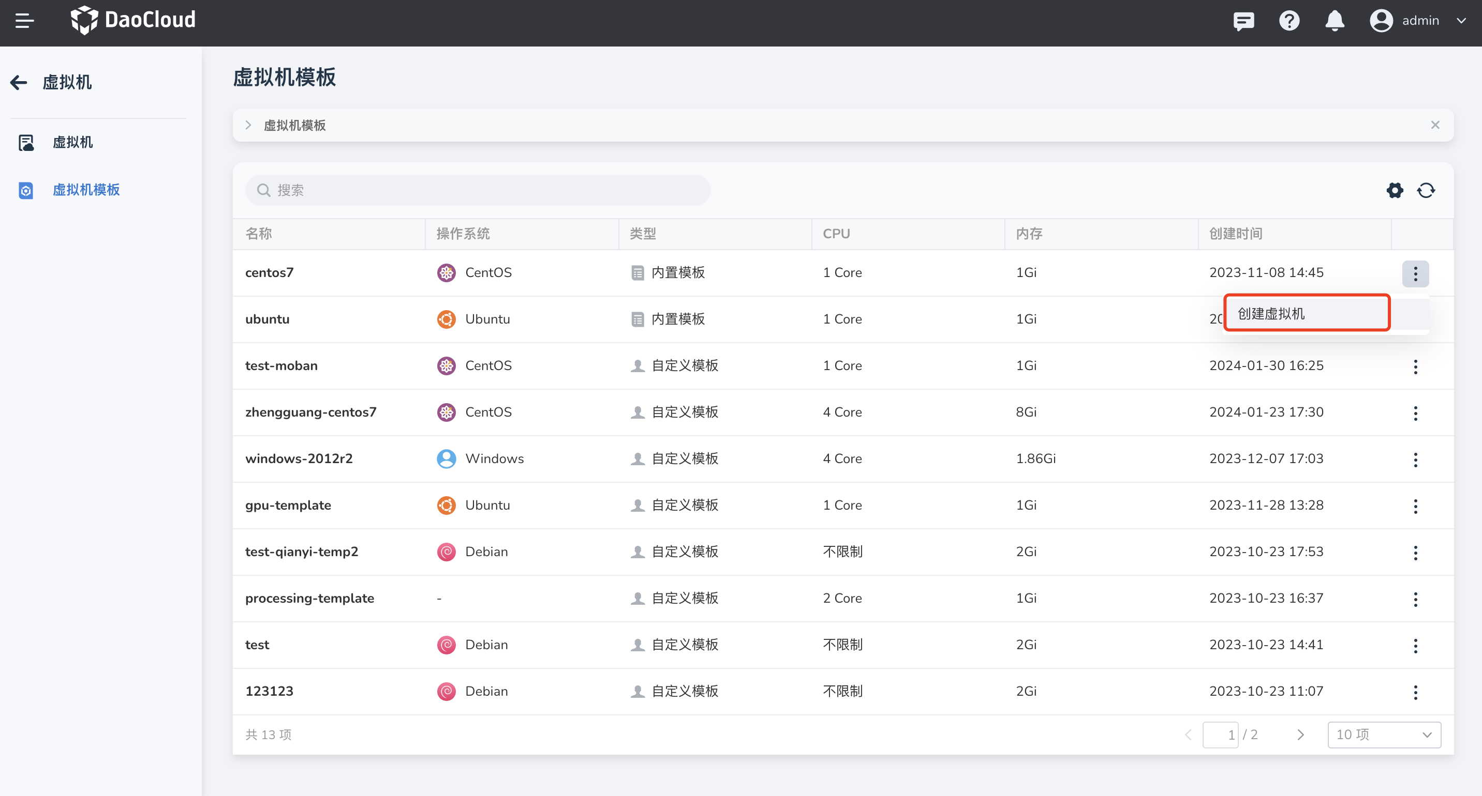Click the 8Gi memory value
Viewport: 1482px width, 796px height.
(x=1026, y=412)
